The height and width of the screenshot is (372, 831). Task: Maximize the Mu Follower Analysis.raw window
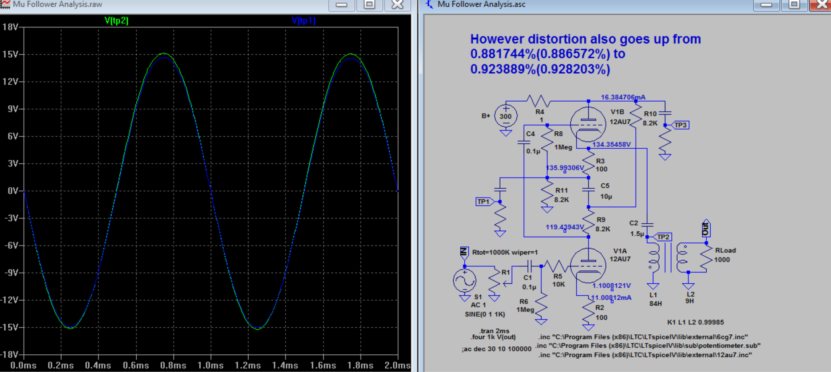tap(369, 4)
